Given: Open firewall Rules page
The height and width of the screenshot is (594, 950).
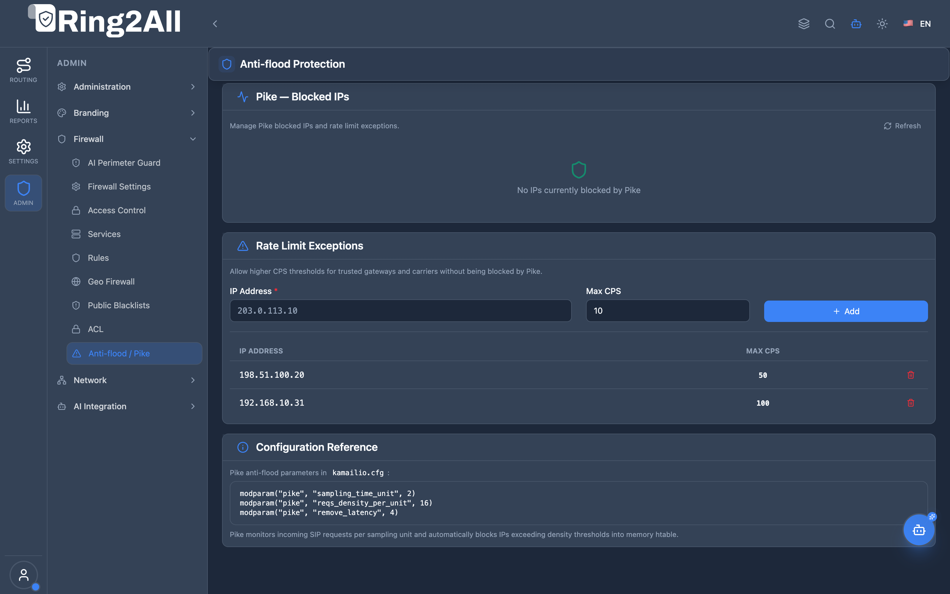Looking at the screenshot, I should click(x=134, y=258).
